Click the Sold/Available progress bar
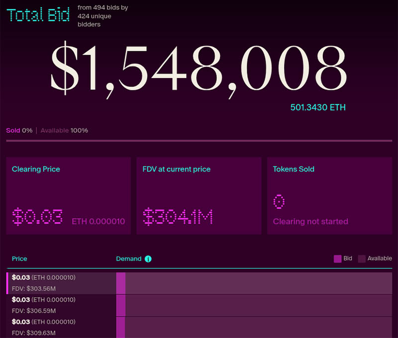The height and width of the screenshot is (338, 398). (199, 141)
